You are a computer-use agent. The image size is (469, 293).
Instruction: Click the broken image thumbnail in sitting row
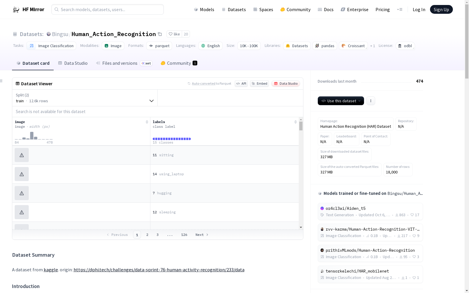(22, 155)
